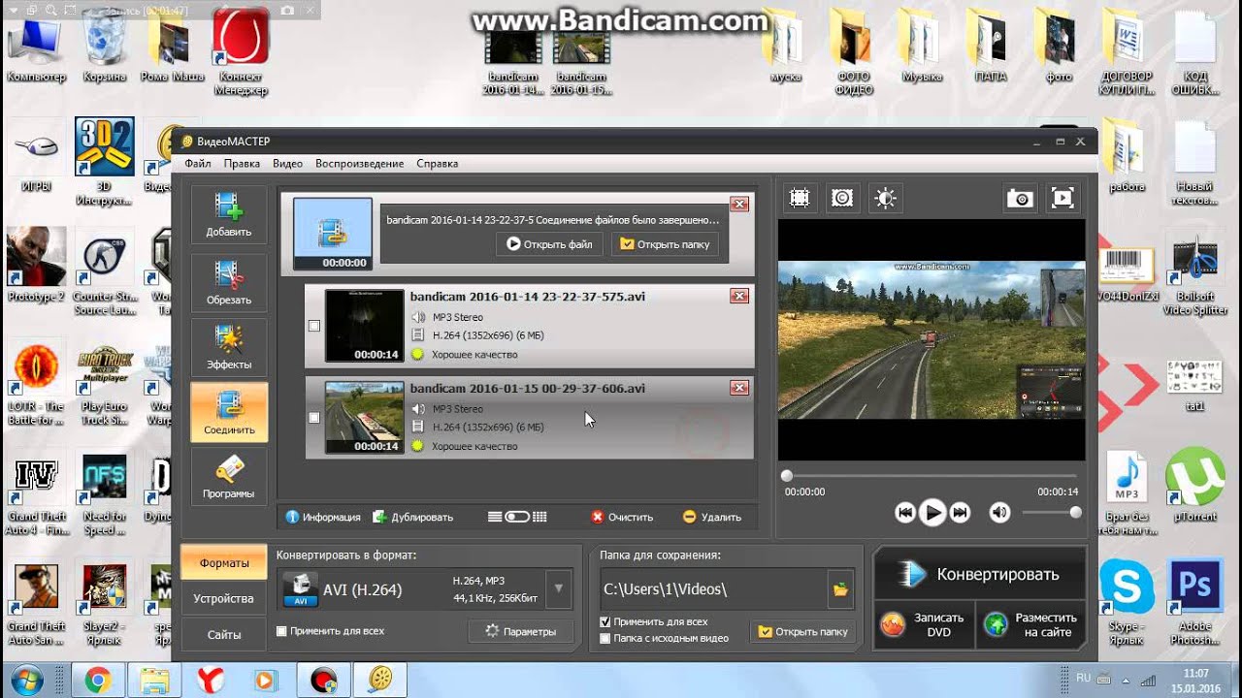This screenshot has width=1242, height=698.
Task: Remove the bandicam 23-22-37-575.avi item
Action: tap(739, 296)
